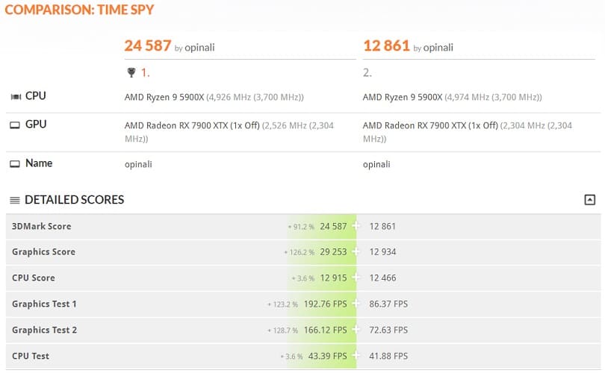Click plus icon in Graphics Test 1 row

[x=356, y=304]
